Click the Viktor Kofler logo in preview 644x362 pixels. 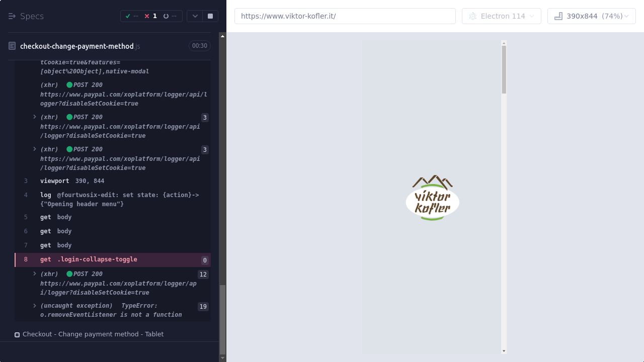[x=433, y=198]
